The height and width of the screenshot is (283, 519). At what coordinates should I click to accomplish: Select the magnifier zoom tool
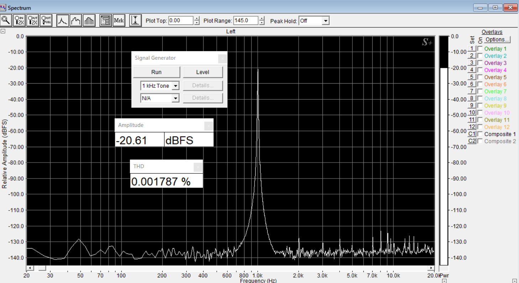tap(6, 21)
